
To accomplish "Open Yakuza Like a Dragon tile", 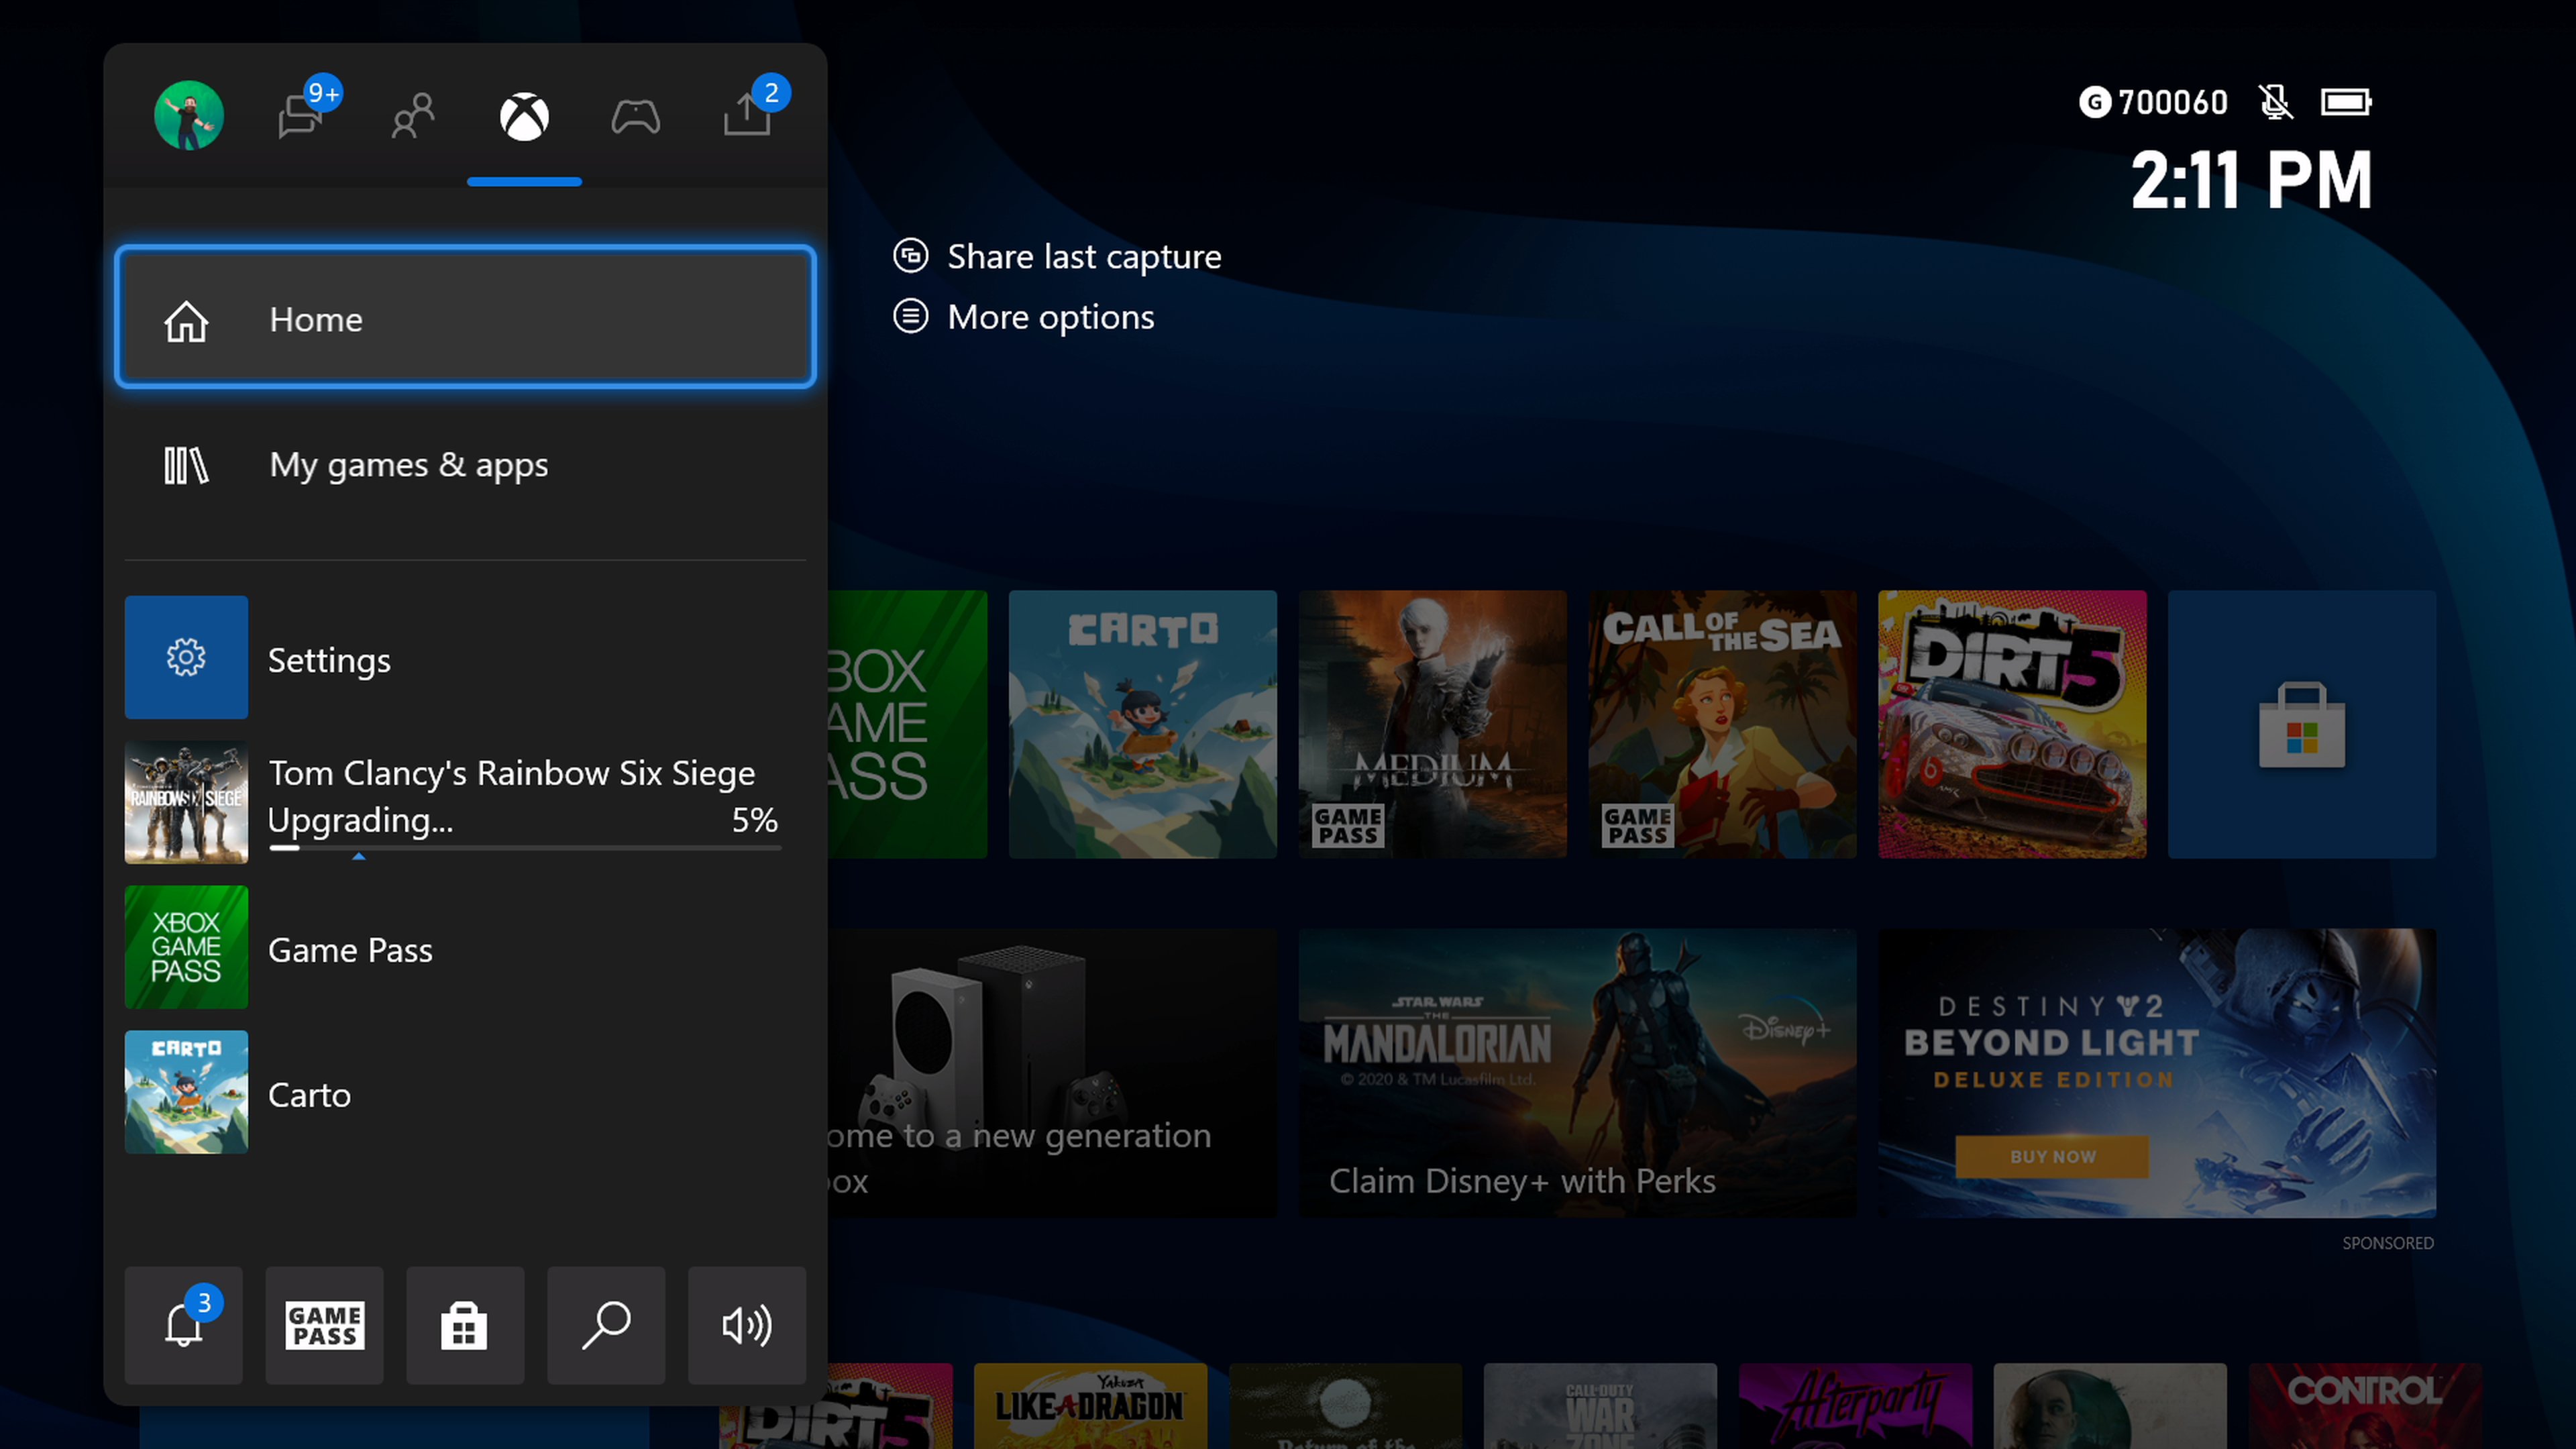I will pos(1090,1406).
